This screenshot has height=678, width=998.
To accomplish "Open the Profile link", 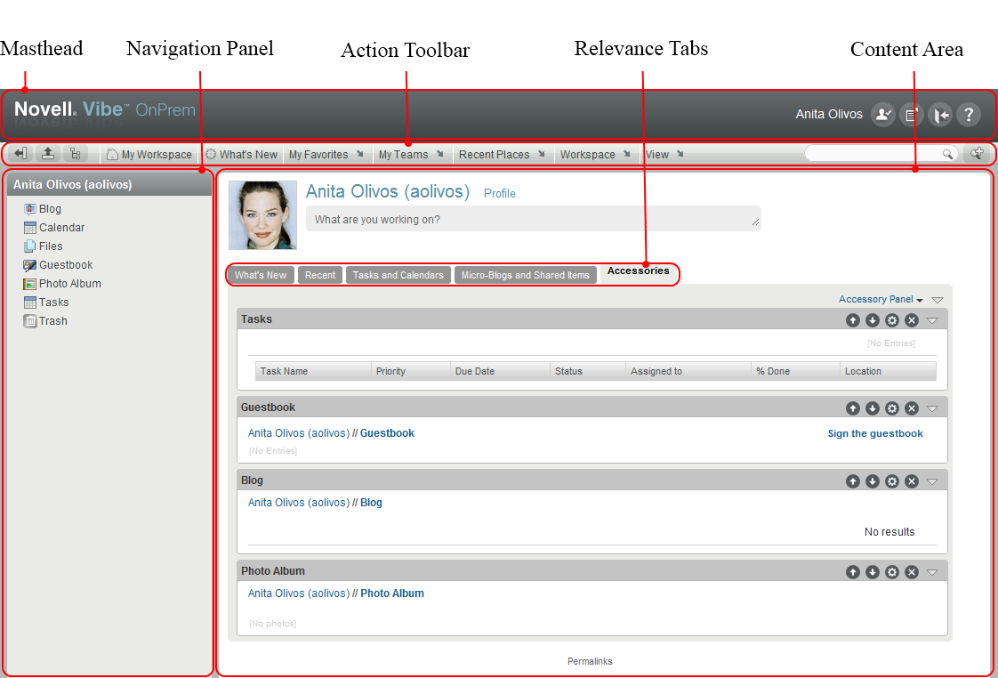I will pos(500,194).
